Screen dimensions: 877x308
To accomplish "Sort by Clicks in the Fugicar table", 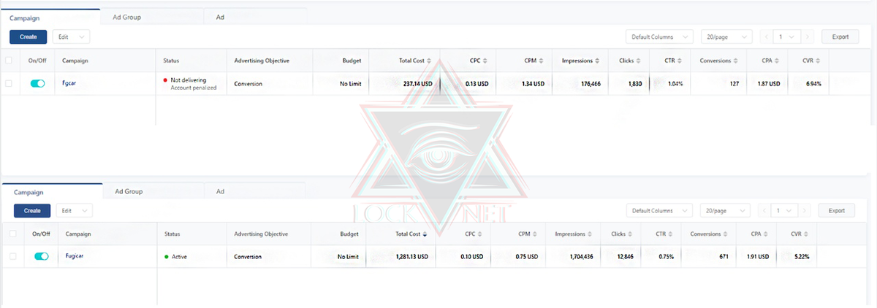I will tap(631, 234).
